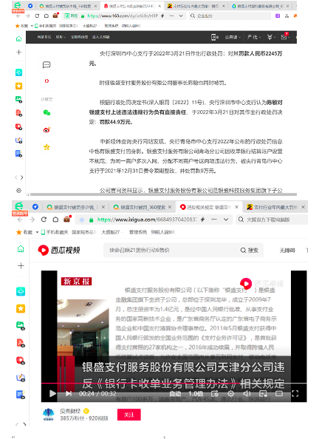Click the 西瓜视频 logo
This screenshot has width=333, height=439.
coord(59,250)
